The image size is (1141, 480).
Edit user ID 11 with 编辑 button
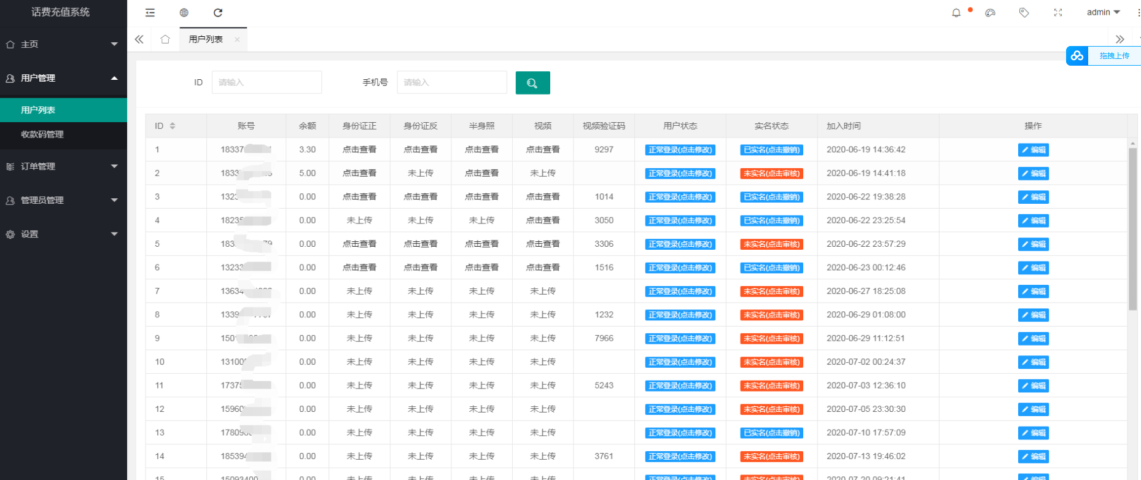(x=1033, y=386)
